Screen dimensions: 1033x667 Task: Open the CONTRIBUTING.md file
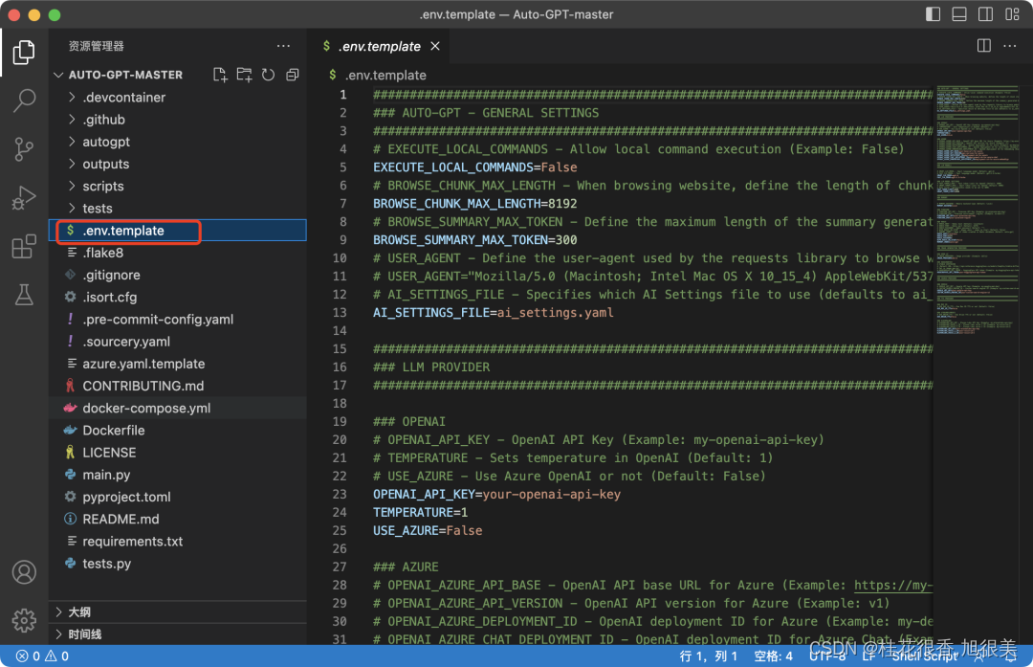pyautogui.click(x=178, y=386)
